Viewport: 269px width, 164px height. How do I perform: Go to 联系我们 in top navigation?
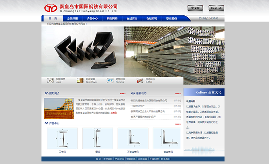click(x=171, y=18)
